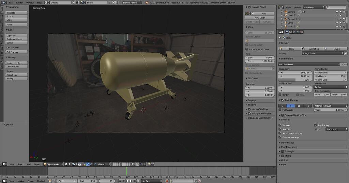Open the Image Editor display dropdown
The width and height of the screenshot is (349, 183).
[323, 53]
